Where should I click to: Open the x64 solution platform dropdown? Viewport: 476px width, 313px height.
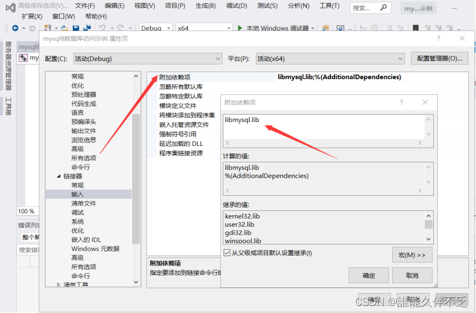click(204, 28)
